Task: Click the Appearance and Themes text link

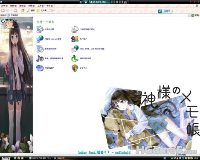Action: click(x=49, y=29)
